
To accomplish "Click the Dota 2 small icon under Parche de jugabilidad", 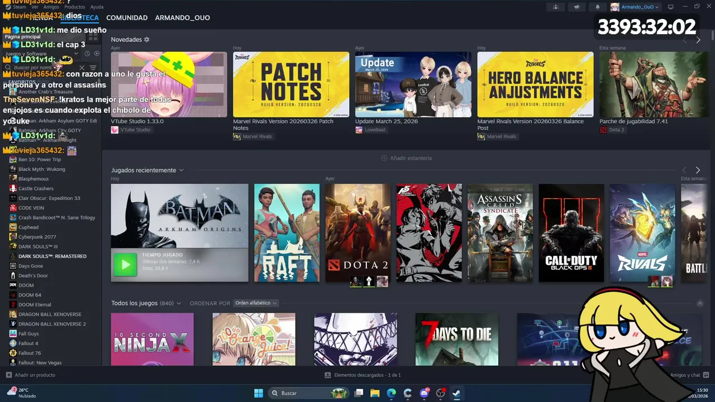I will (603, 130).
